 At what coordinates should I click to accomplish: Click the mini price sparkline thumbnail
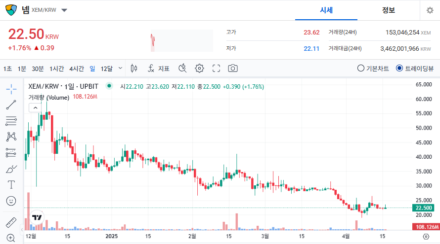tap(181, 40)
